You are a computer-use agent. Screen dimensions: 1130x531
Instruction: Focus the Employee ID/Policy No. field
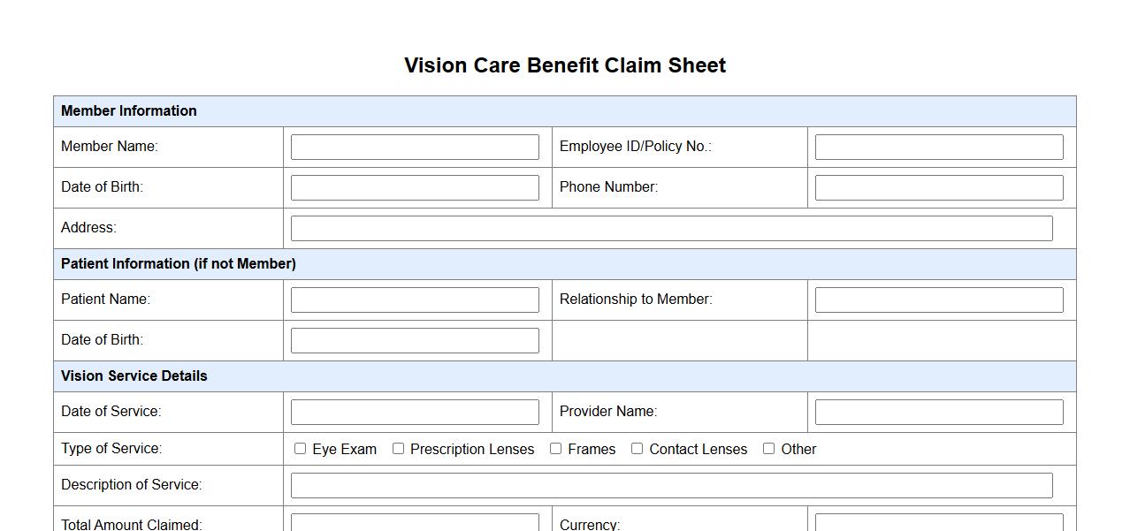(x=938, y=147)
